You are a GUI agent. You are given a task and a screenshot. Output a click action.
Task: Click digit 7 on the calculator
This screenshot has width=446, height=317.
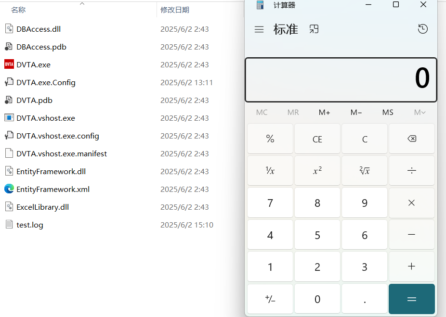(270, 203)
